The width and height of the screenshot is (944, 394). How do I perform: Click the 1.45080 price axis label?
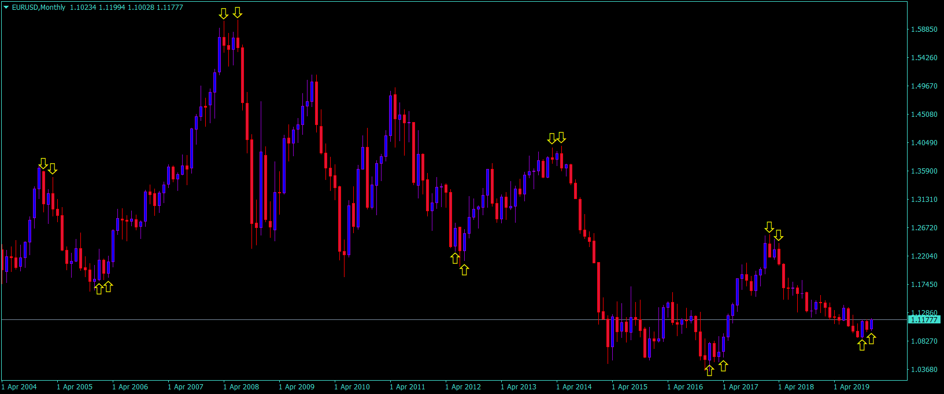[x=924, y=115]
